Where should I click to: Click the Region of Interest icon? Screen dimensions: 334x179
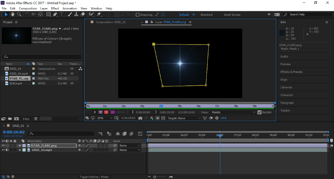(x=158, y=118)
